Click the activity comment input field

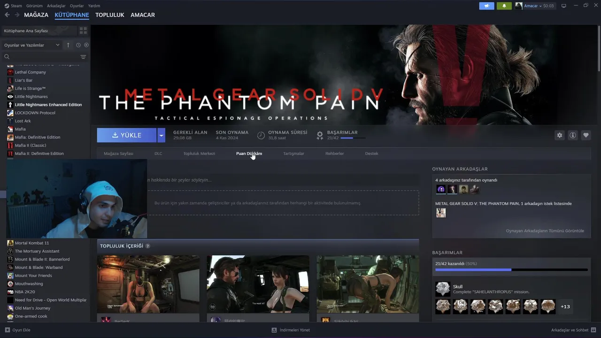(283, 180)
